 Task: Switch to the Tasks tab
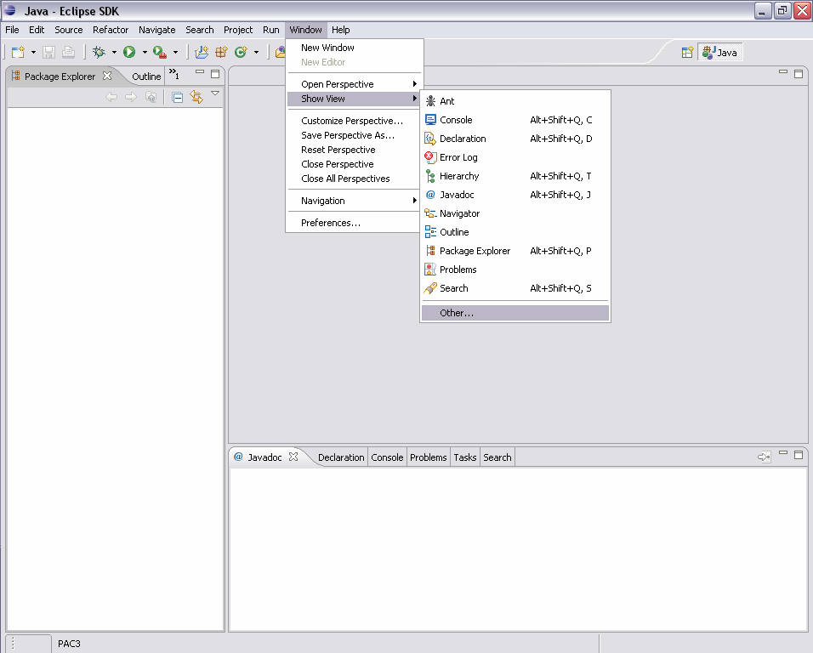(x=465, y=457)
